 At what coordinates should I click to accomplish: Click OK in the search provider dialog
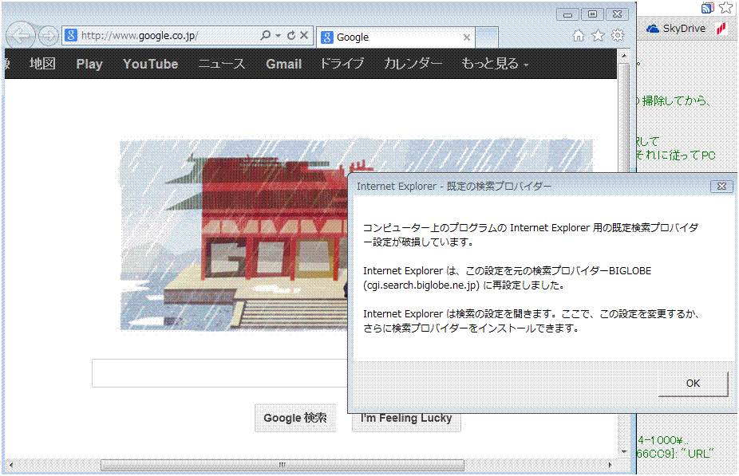pos(693,384)
